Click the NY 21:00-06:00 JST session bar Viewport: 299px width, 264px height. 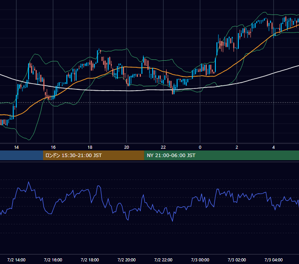point(221,155)
